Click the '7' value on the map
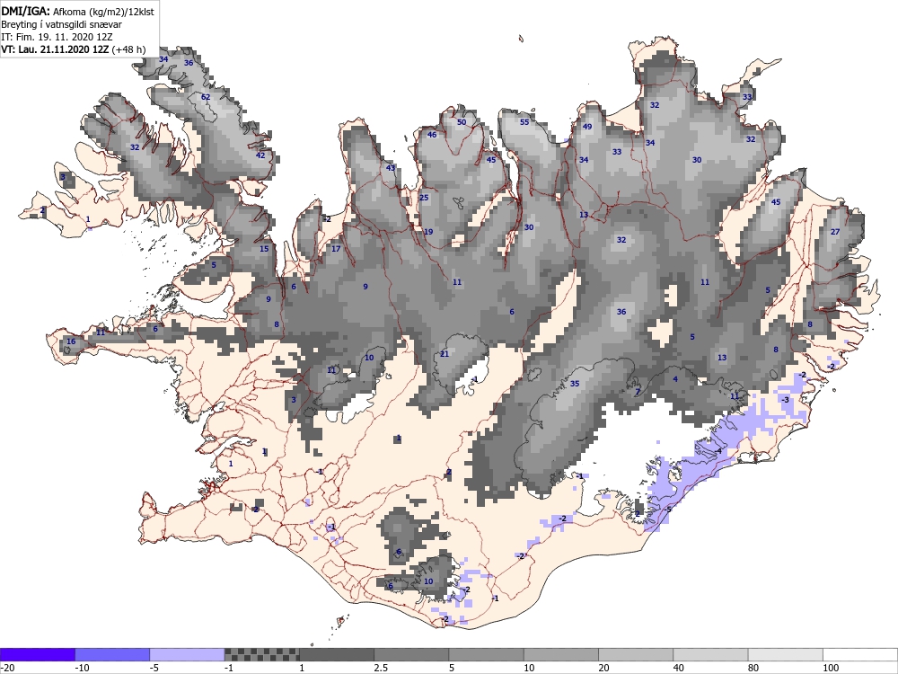The image size is (898, 674). 638,393
